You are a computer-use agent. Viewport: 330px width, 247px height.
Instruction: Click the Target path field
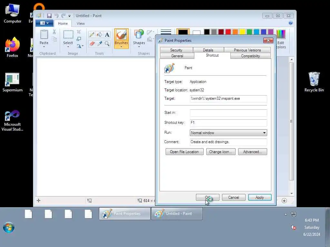click(228, 99)
